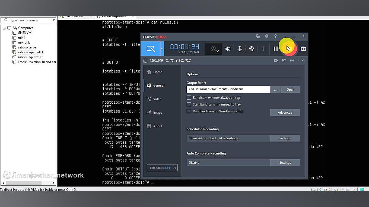Select the mik1 virtual machine
The width and height of the screenshot is (369, 207).
click(x=21, y=38)
